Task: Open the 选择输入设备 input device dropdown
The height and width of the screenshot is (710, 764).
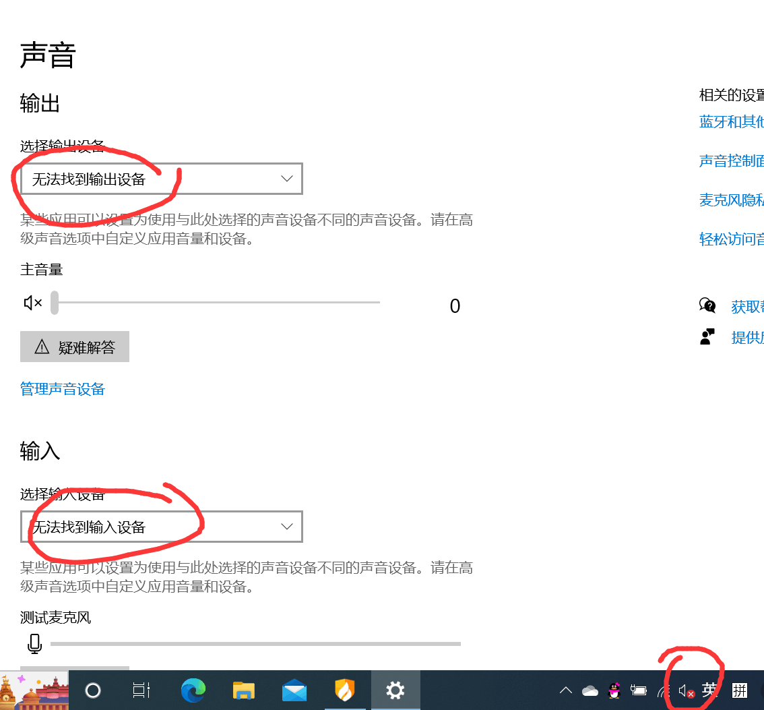Action: point(161,527)
